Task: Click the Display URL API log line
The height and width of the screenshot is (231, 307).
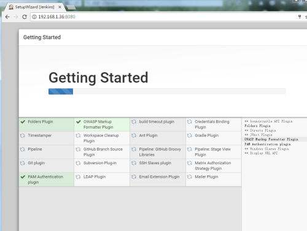Action: tap(261, 153)
